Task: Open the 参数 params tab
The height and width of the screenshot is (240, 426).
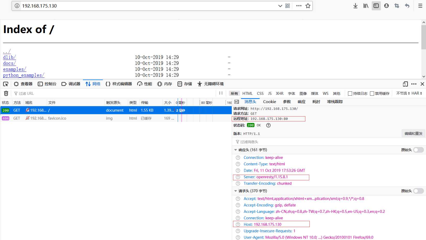Action: tap(287, 102)
